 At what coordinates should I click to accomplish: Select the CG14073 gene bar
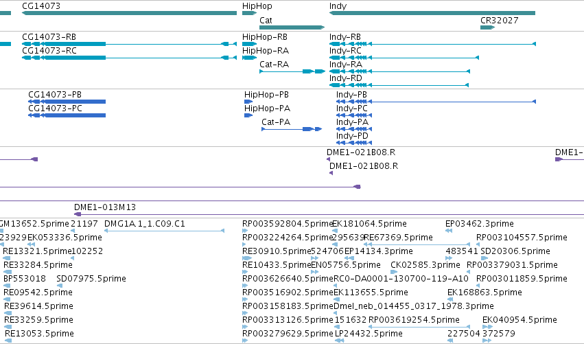click(129, 13)
